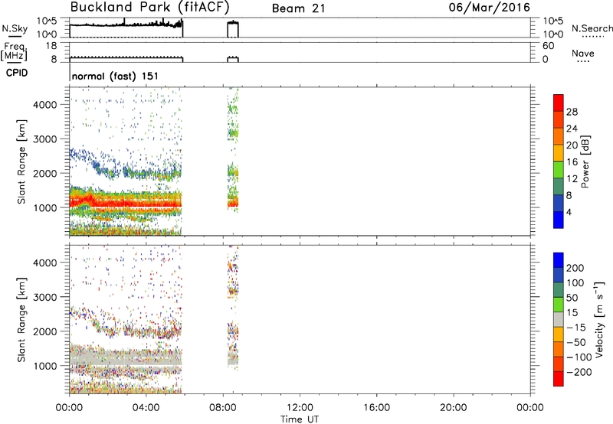Viewport: 613px width, 424px height.
Task: Click the '60' Nave axis tick
Action: [x=548, y=46]
